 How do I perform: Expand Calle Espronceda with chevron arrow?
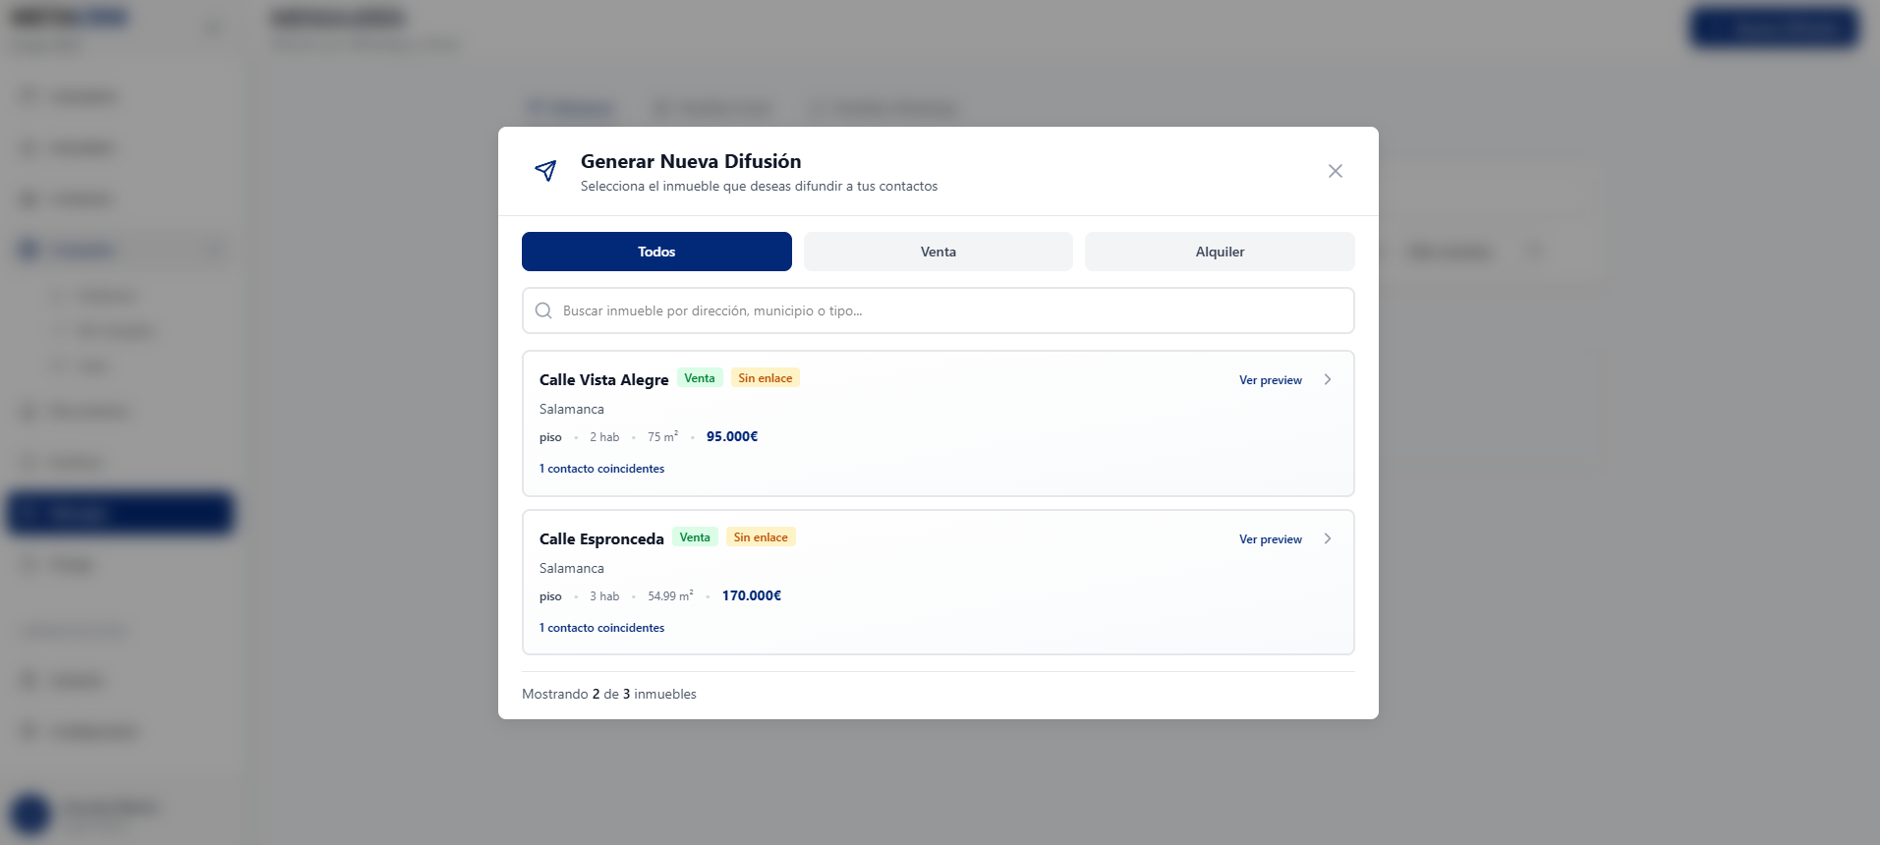pyautogui.click(x=1328, y=538)
